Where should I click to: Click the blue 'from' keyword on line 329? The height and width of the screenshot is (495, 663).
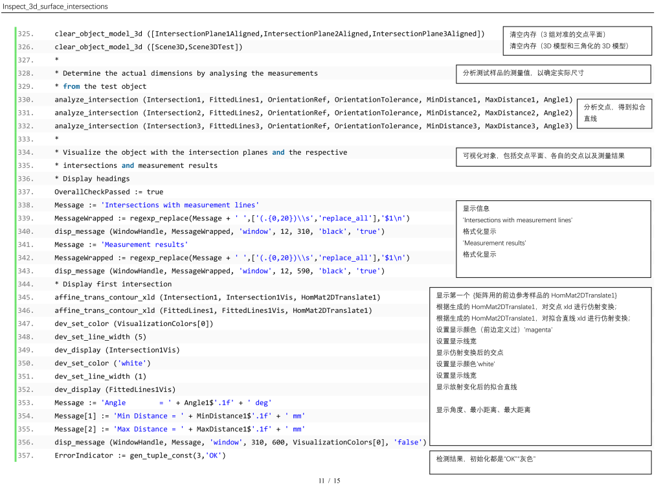pyautogui.click(x=71, y=86)
